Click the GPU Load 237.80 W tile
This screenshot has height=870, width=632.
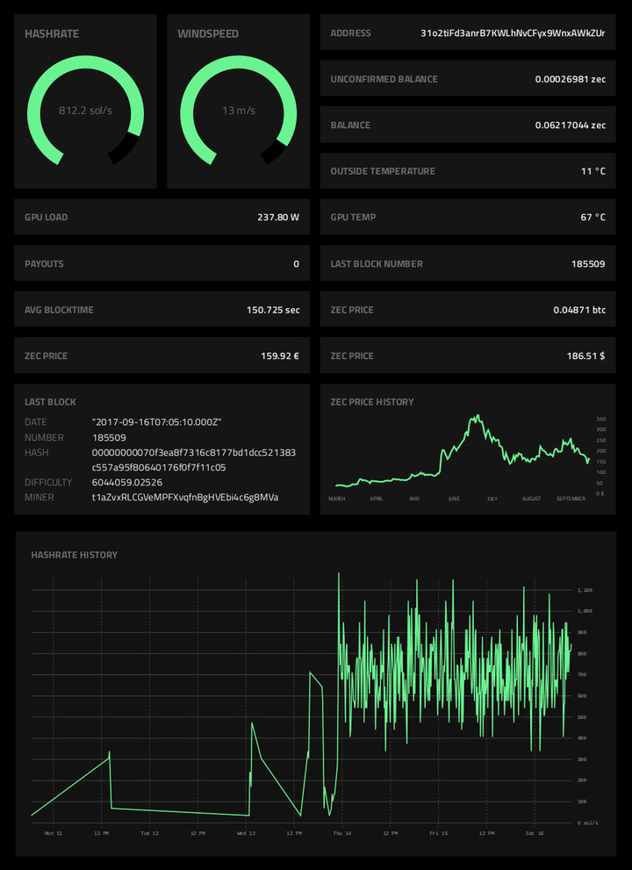162,217
